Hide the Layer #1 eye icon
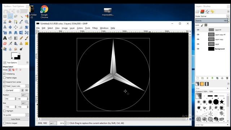The width and height of the screenshot is (231, 130). [198, 30]
